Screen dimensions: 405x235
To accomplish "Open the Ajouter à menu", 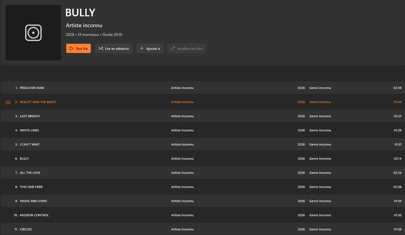I will (150, 48).
